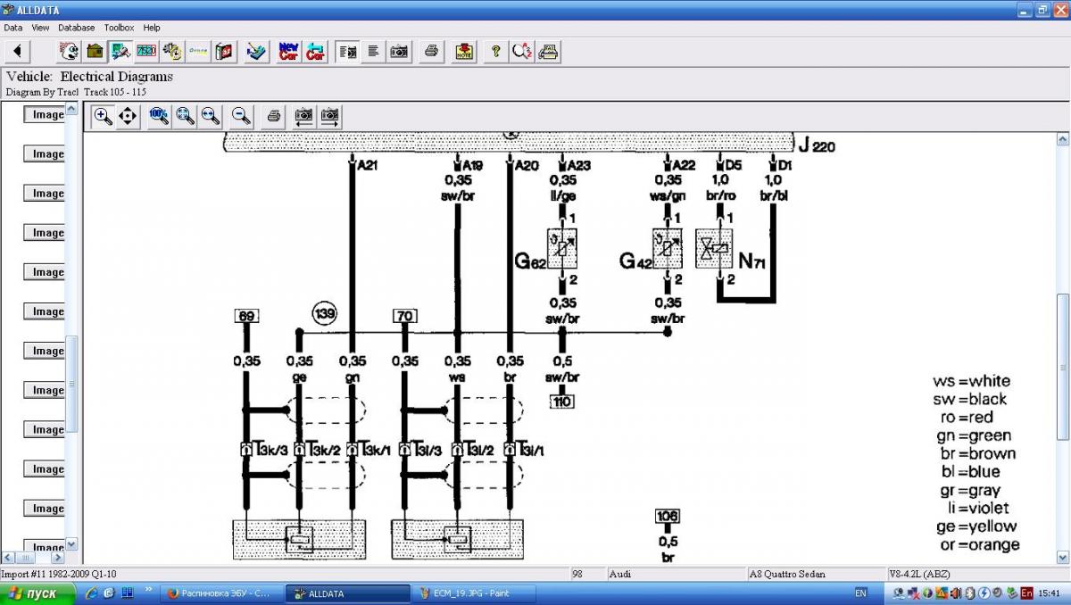Click the previous Car arrow icon
Viewport: 1071px width, 605px height.
coord(316,51)
